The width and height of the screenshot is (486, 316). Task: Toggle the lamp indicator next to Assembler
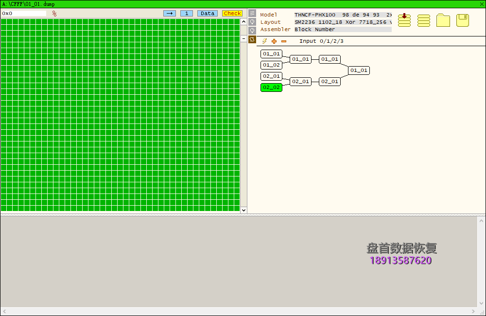click(252, 30)
